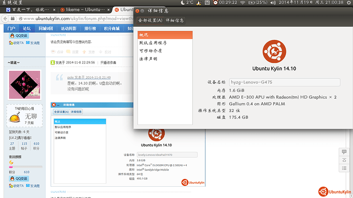Click the device name field hyzg-Lenovo-G475
The height and width of the screenshot is (198, 353).
(284, 82)
